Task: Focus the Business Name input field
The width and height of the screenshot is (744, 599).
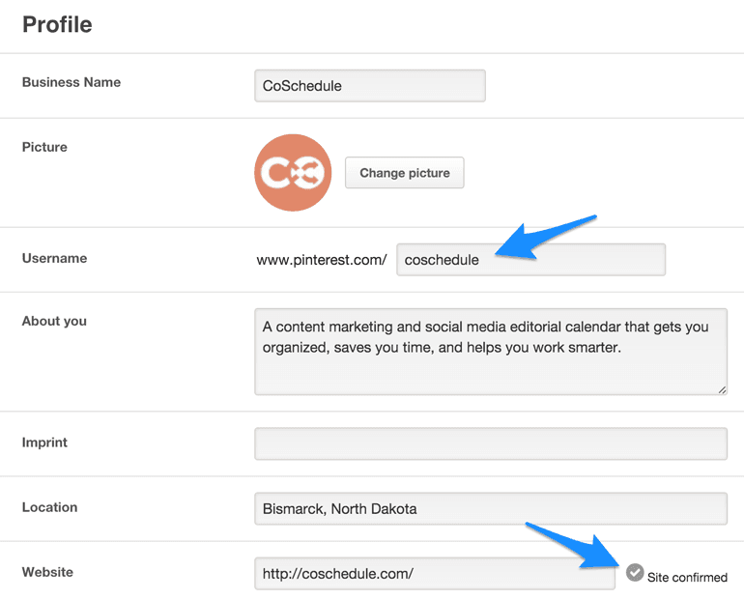Action: pos(369,85)
